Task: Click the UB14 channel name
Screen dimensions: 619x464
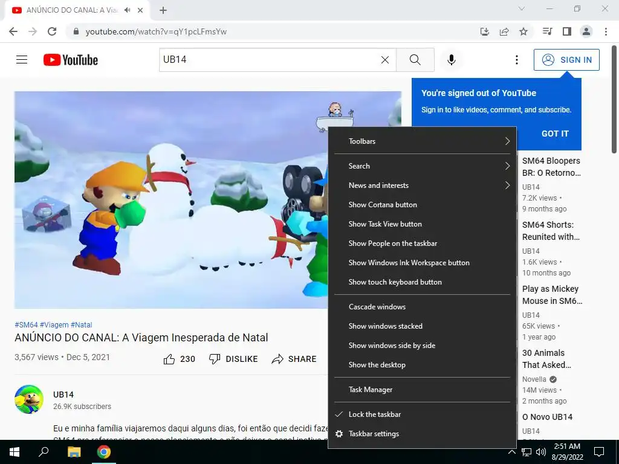Action: click(x=63, y=395)
